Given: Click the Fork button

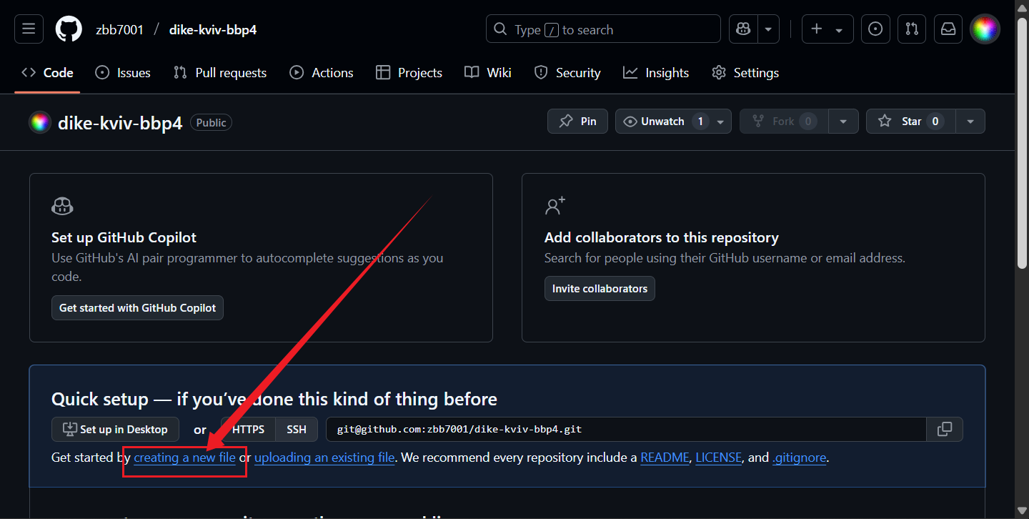Looking at the screenshot, I should pos(784,122).
